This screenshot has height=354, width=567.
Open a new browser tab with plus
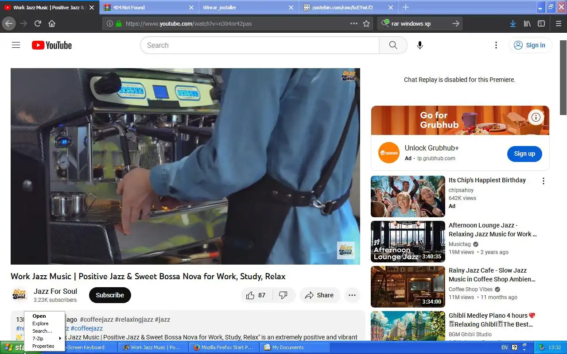coord(405,7)
